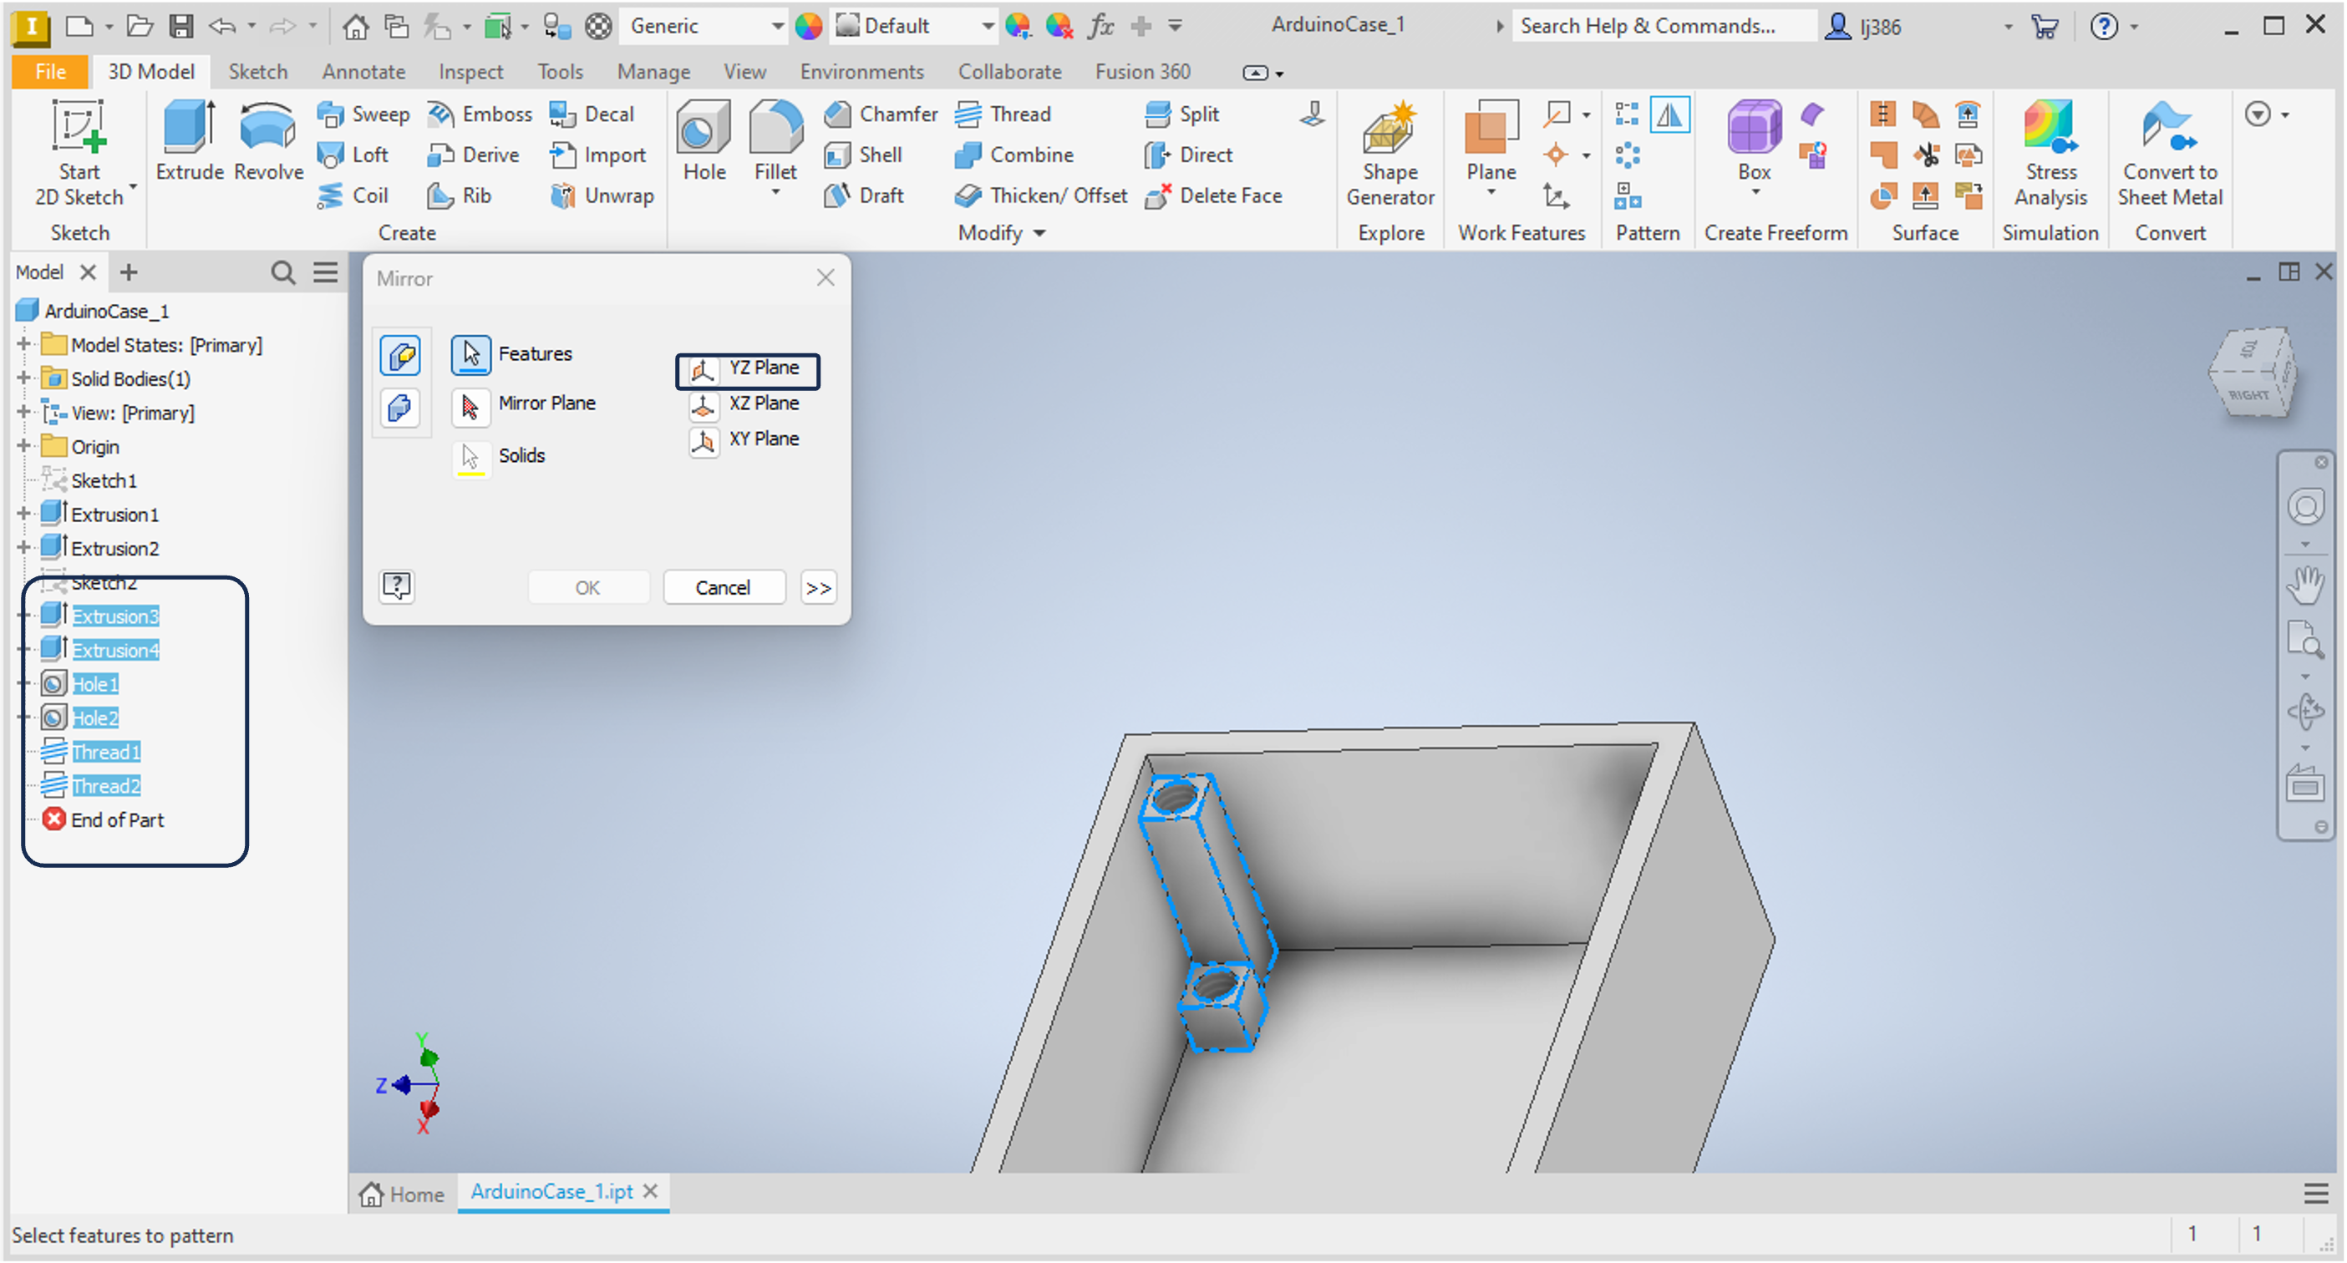Click the Search Help & Commands field
This screenshot has width=2347, height=1263.
[1663, 27]
